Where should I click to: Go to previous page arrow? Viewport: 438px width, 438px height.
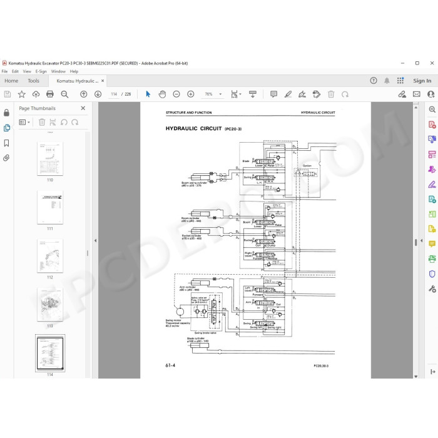pyautogui.click(x=83, y=94)
